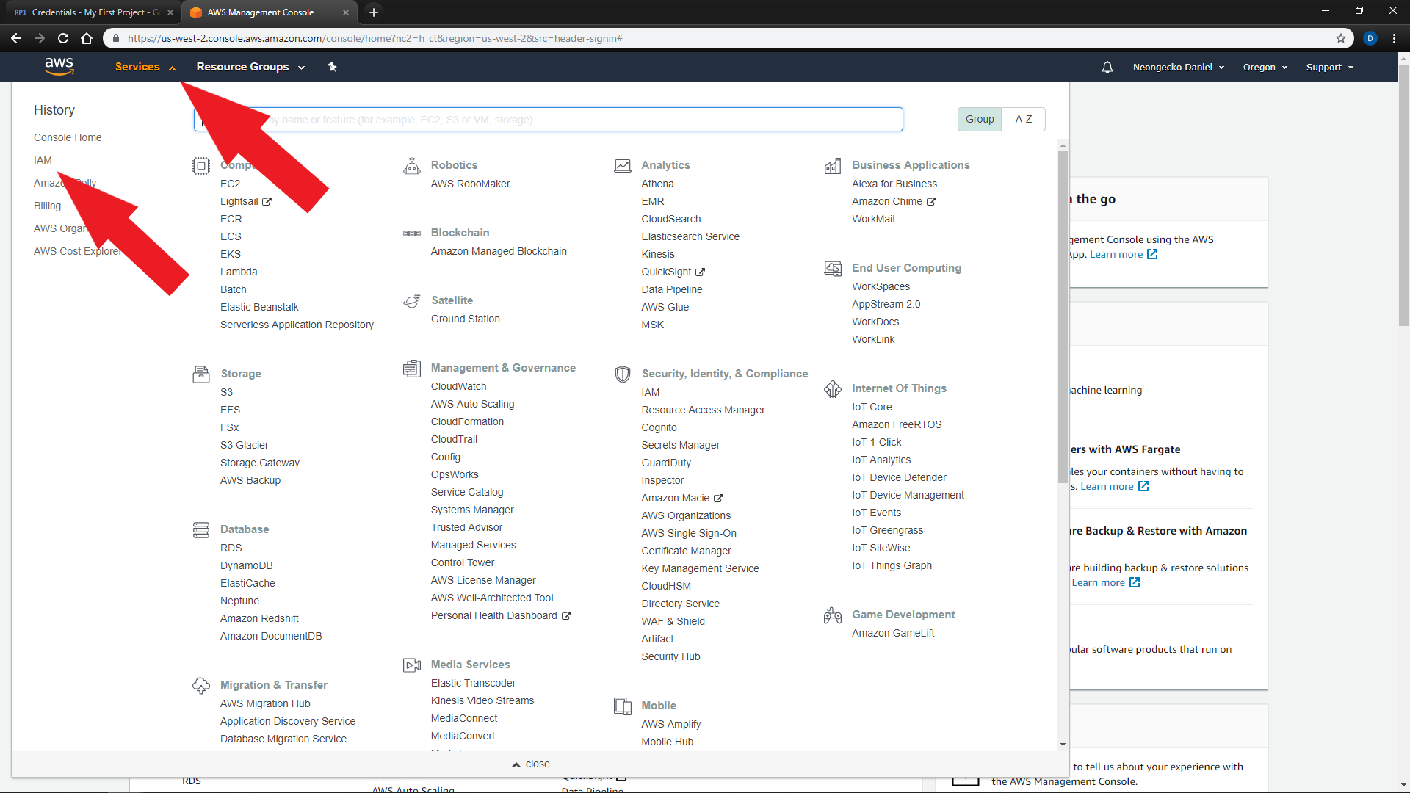
Task: Expand the Resource Groups dropdown
Action: point(250,67)
